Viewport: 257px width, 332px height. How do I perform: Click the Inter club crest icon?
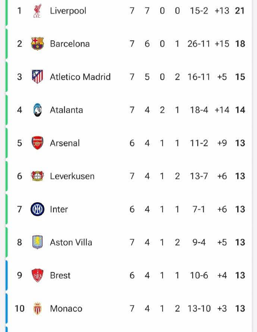click(x=37, y=209)
